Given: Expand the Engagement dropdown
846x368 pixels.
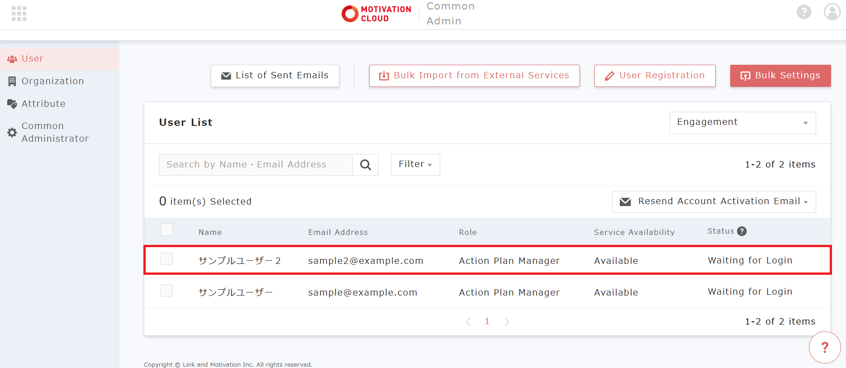Looking at the screenshot, I should tap(742, 123).
